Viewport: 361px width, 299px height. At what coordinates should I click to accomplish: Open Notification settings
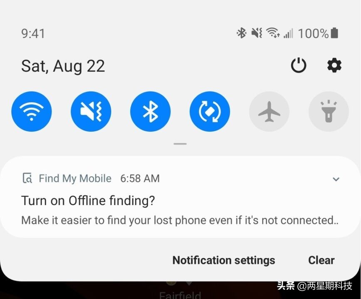coord(224,260)
